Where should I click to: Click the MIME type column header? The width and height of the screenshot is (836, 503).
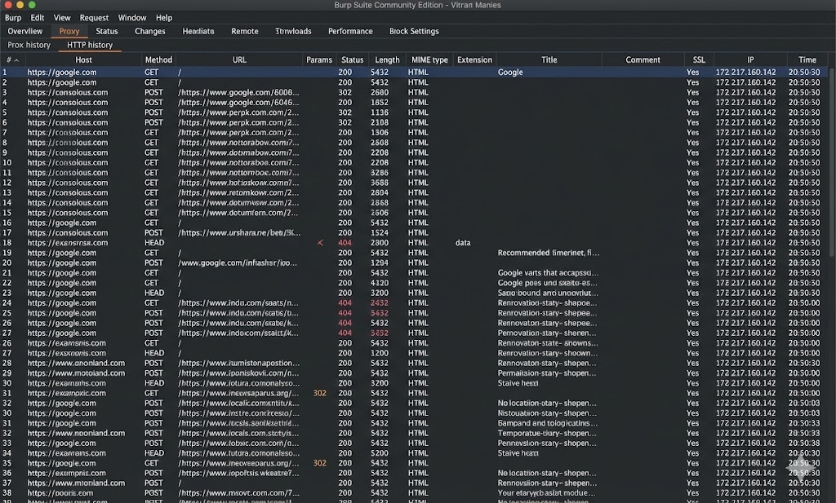(430, 60)
